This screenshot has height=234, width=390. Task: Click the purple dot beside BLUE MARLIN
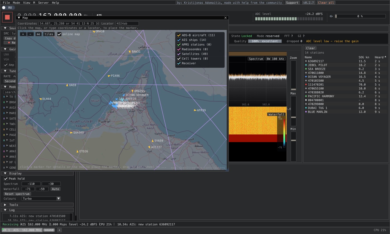pos(306,112)
